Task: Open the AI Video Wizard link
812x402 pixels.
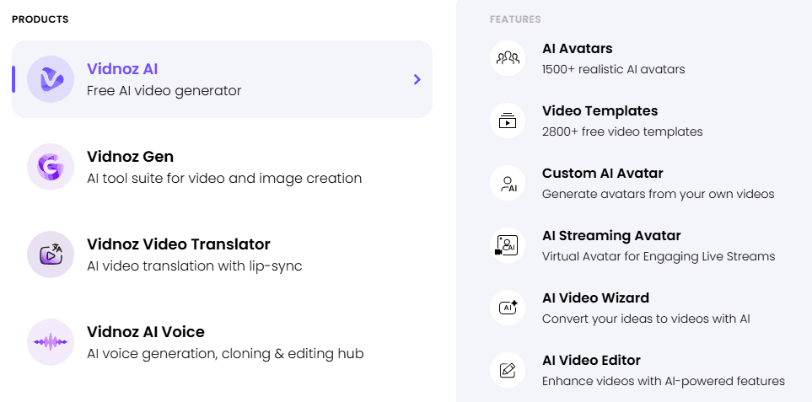Action: tap(595, 298)
